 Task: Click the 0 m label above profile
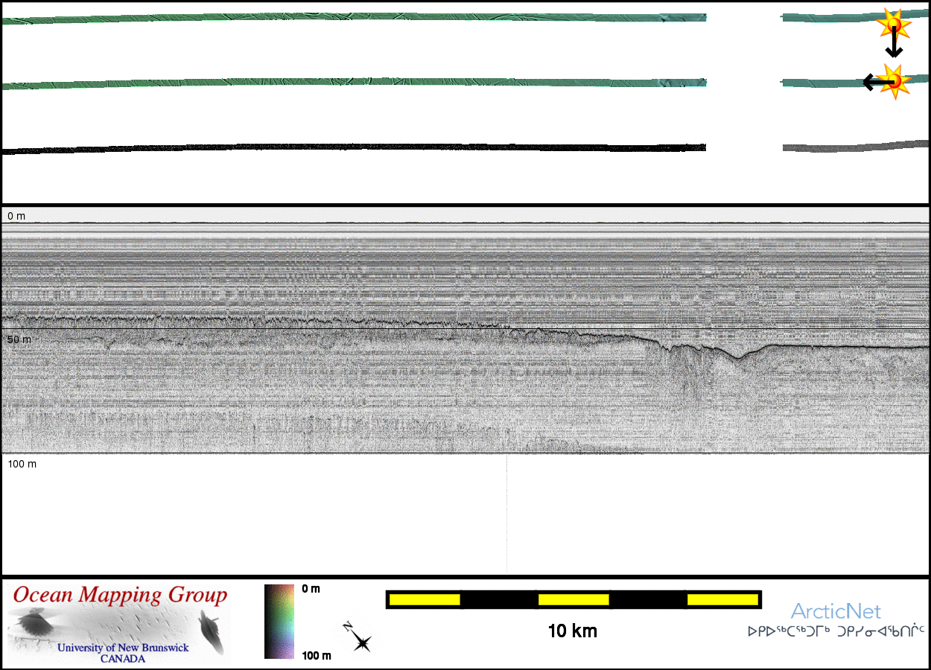16,216
